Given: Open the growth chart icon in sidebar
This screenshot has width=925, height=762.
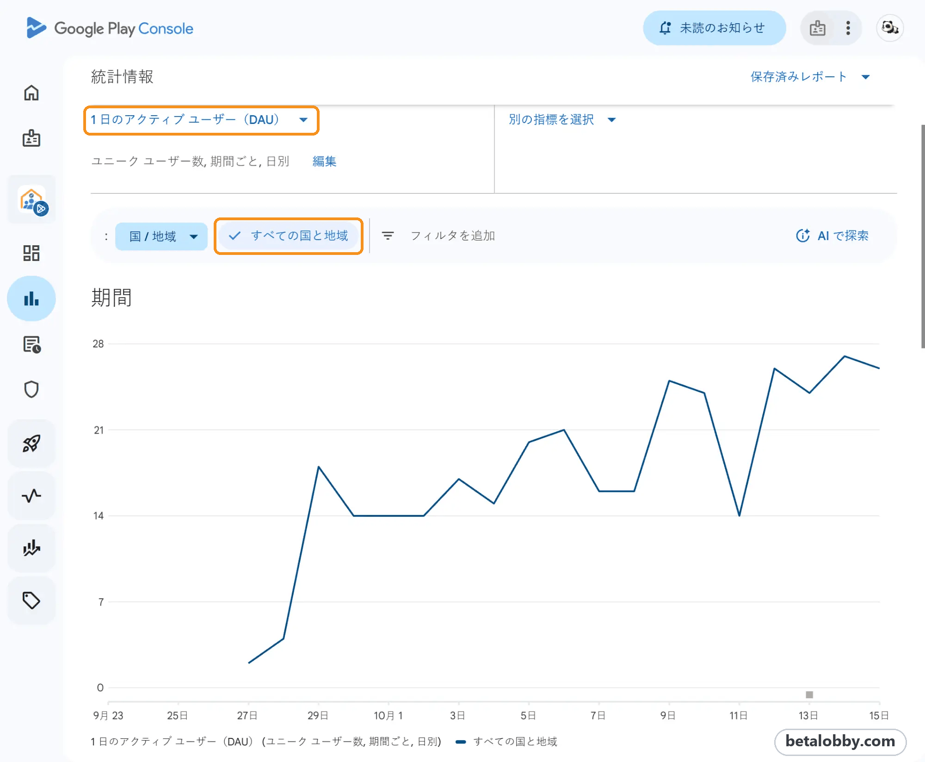Looking at the screenshot, I should pos(31,548).
